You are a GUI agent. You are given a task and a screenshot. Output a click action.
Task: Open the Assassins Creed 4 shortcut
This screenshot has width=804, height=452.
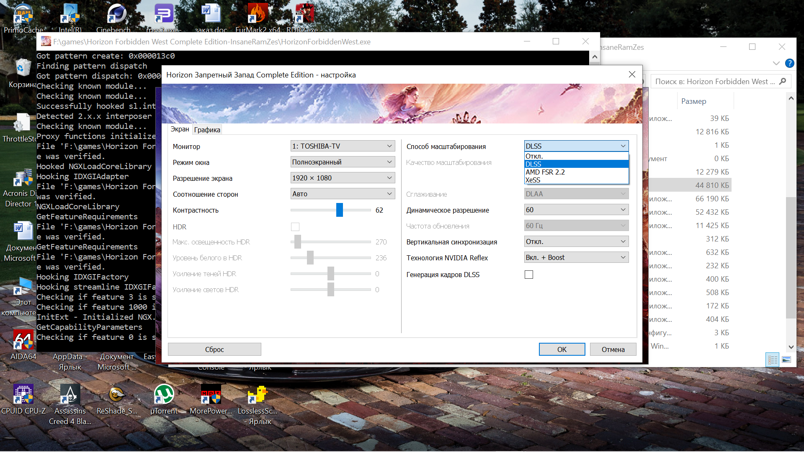[70, 395]
